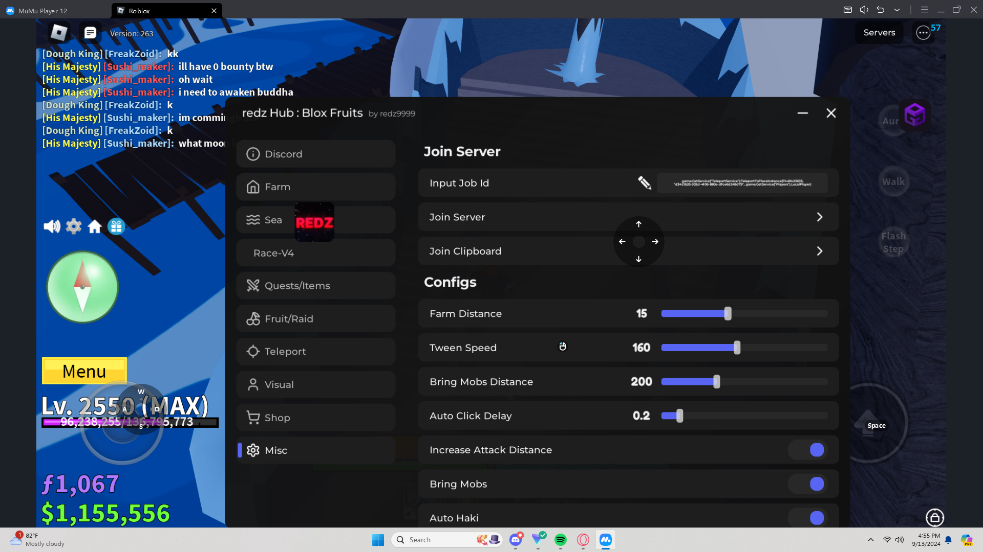Click MuMu Player back arrow icon
The width and height of the screenshot is (983, 552).
[881, 10]
